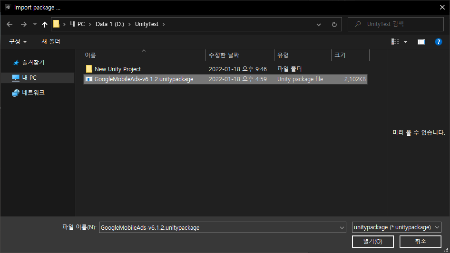Open the view options dropdown arrow

[405, 42]
